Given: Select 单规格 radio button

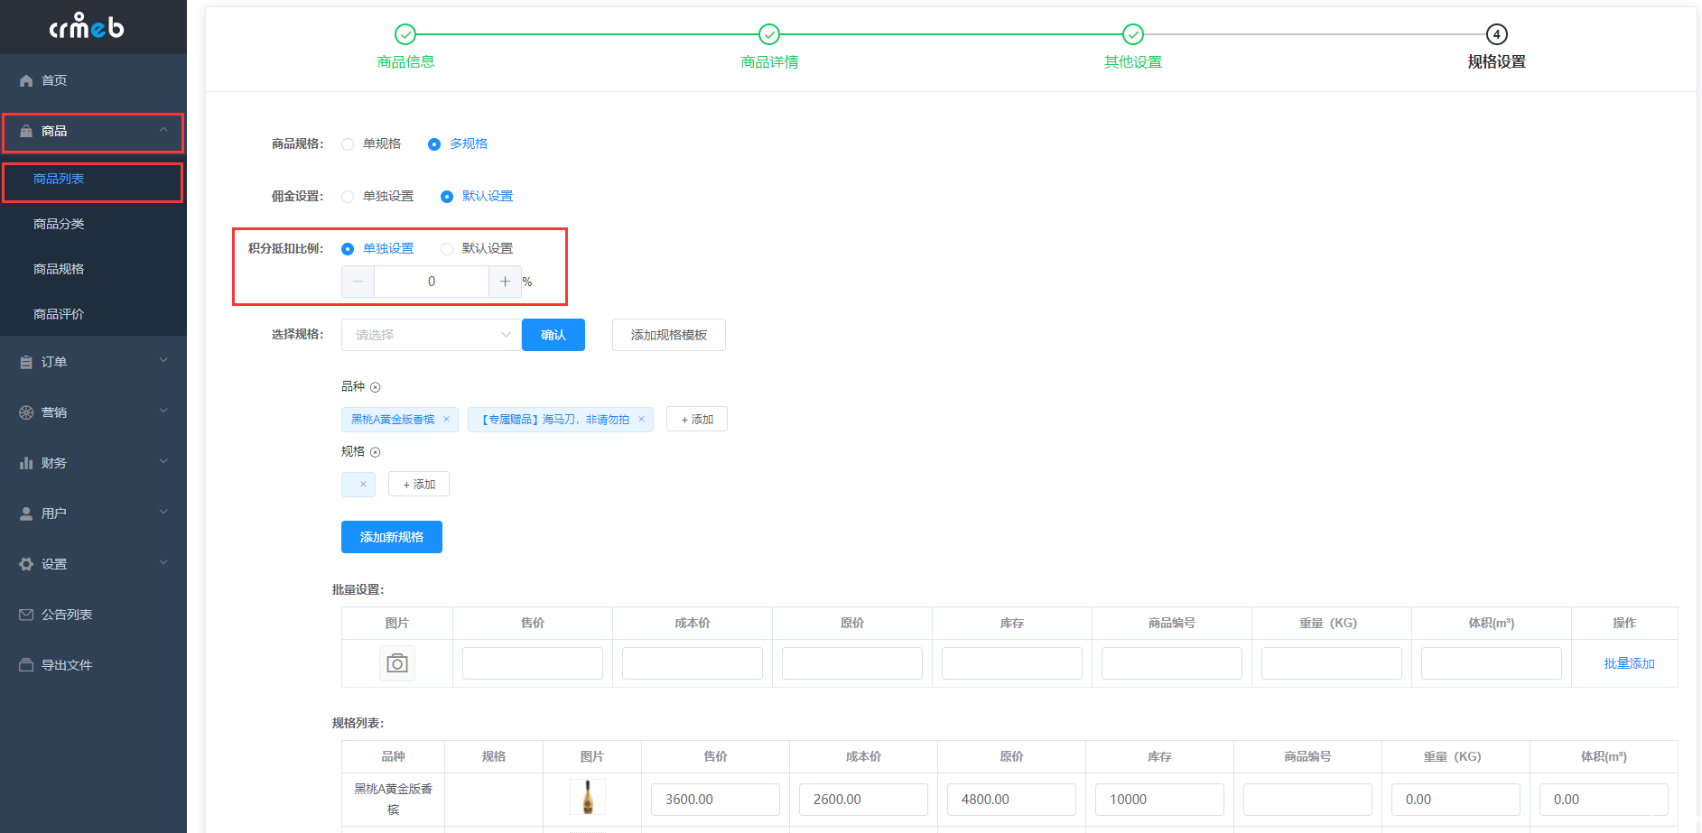Looking at the screenshot, I should 348,144.
